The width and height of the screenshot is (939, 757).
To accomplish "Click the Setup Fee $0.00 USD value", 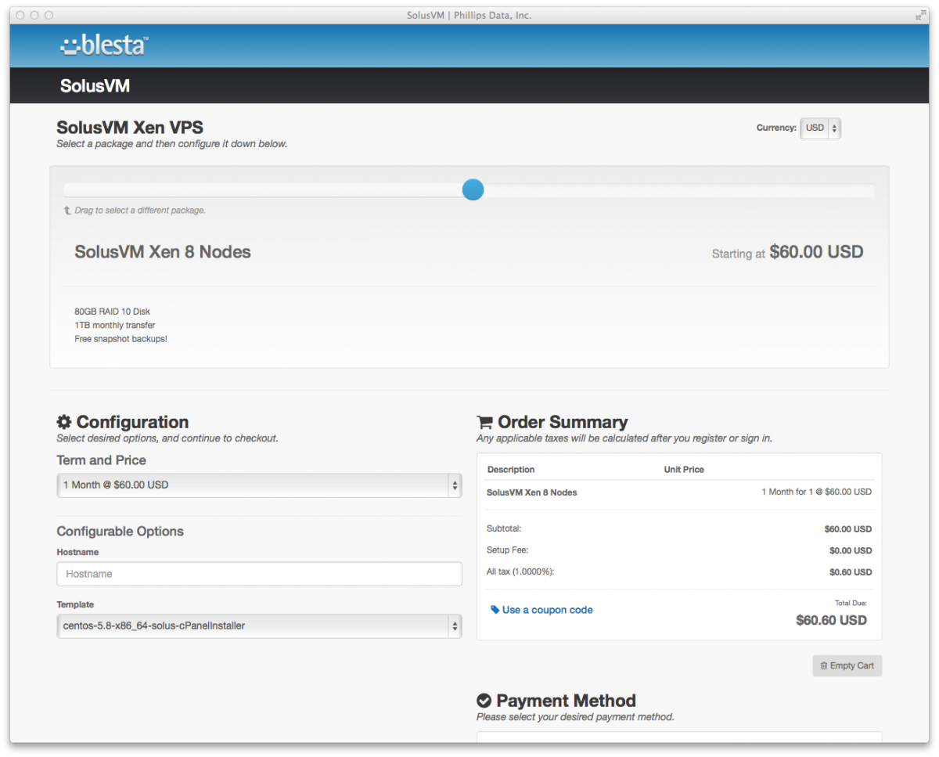I will click(851, 550).
